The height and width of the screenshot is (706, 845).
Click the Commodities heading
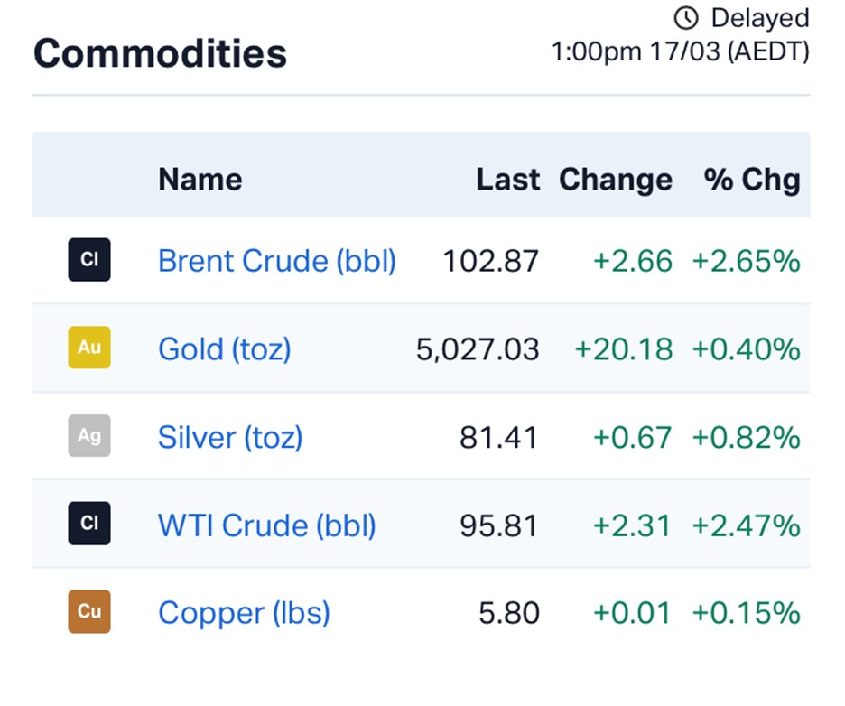161,53
